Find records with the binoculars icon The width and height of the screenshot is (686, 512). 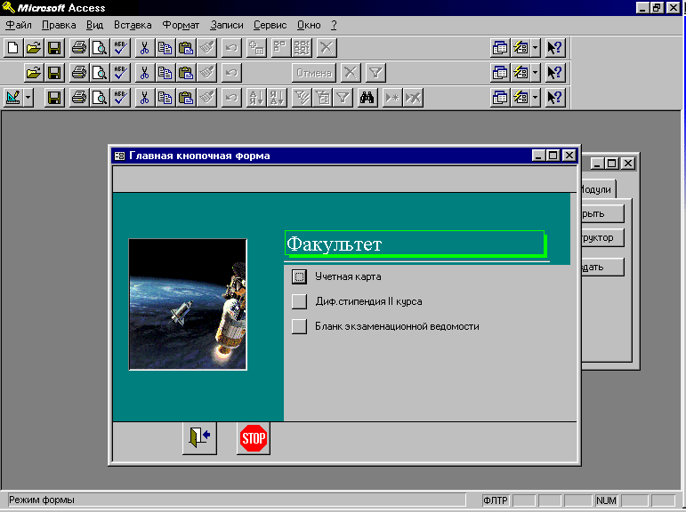(367, 98)
